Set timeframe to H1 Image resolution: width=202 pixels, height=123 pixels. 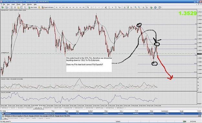point(70,7)
